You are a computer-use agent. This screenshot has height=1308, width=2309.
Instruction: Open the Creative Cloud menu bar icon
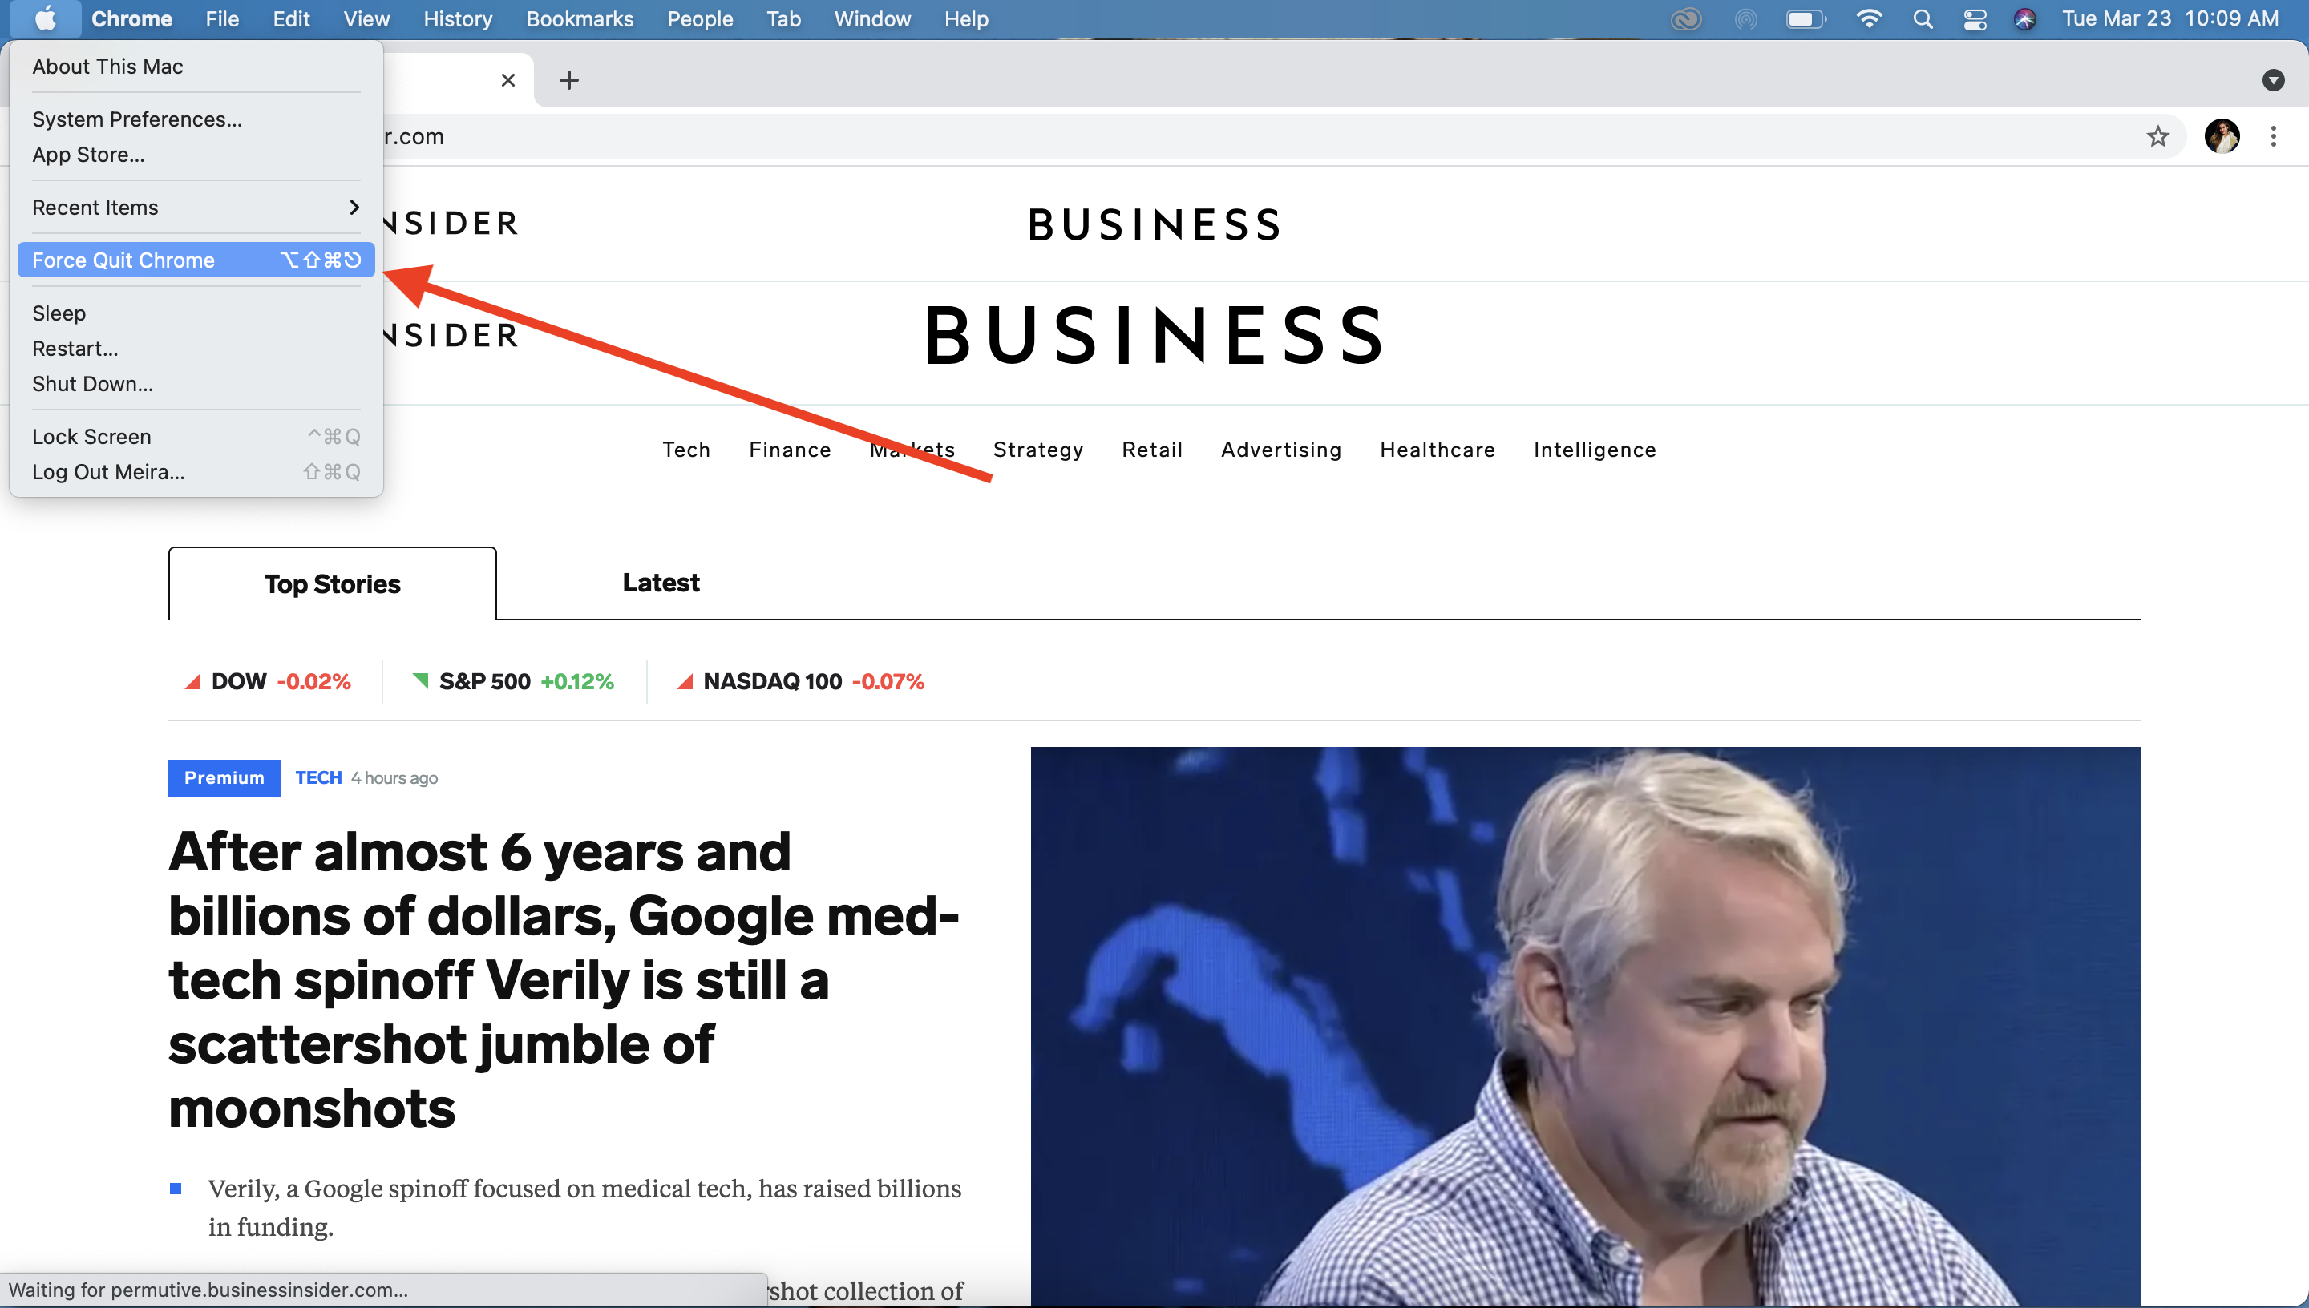pos(1685,19)
